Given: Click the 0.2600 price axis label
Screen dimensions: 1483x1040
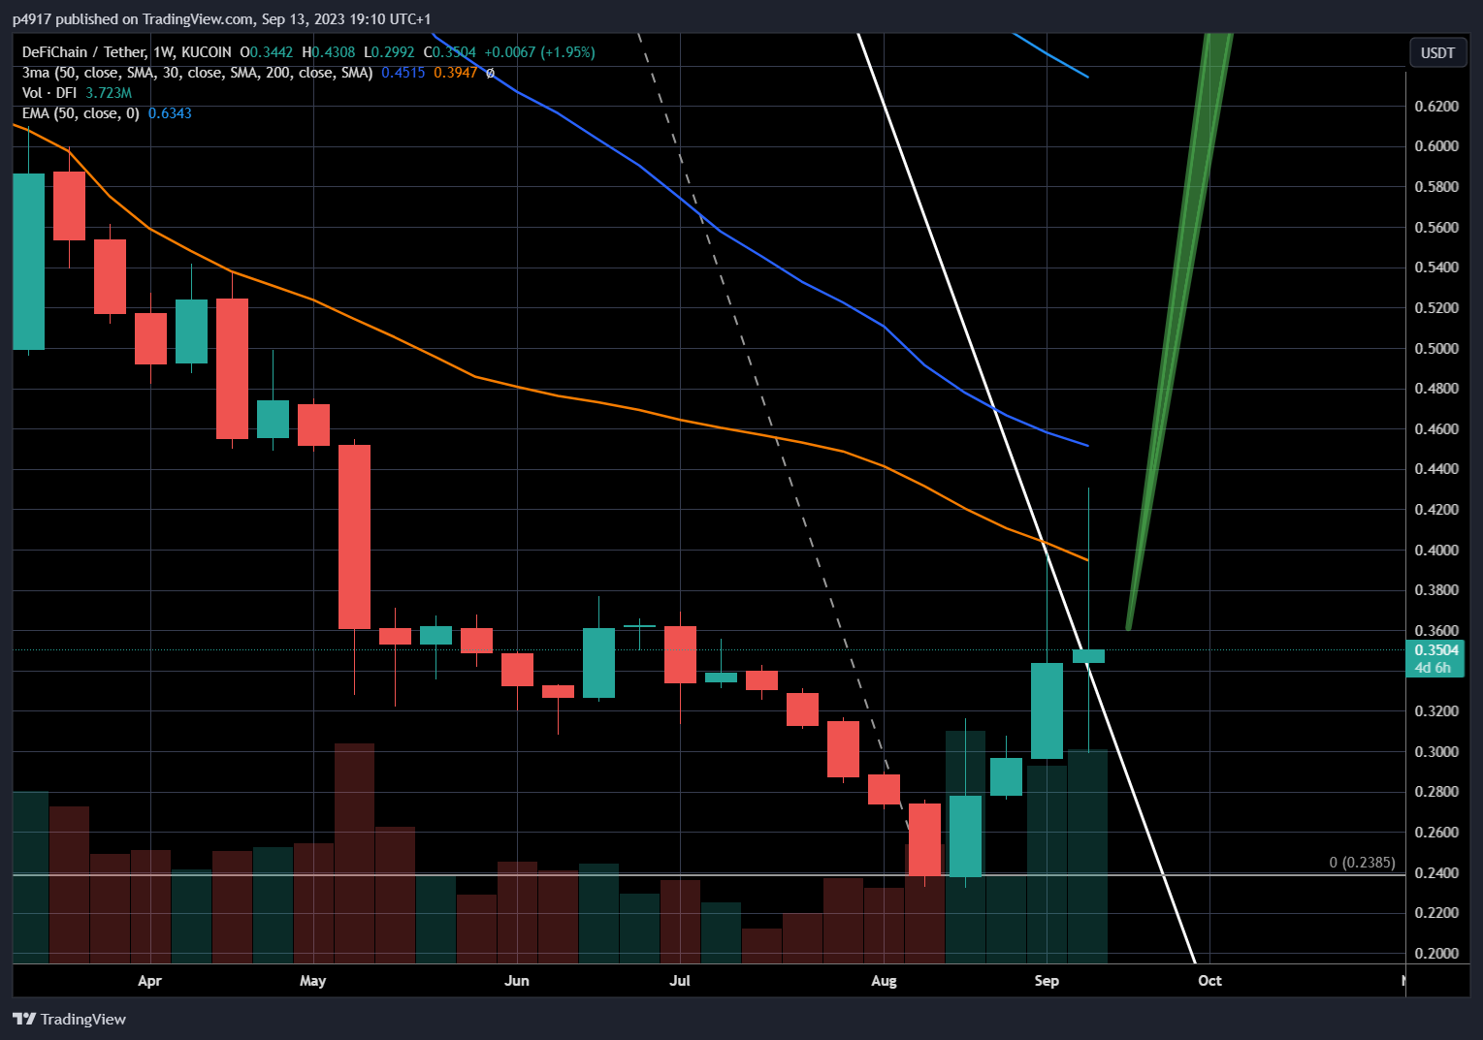Looking at the screenshot, I should (1436, 833).
